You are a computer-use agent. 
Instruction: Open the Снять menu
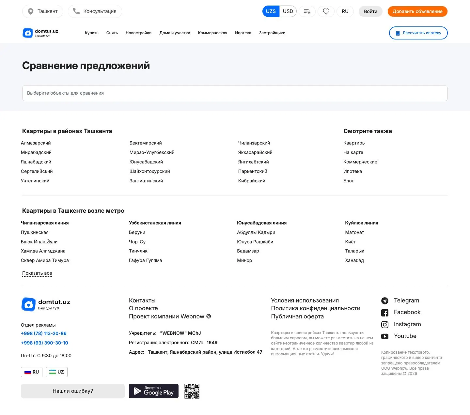(112, 33)
